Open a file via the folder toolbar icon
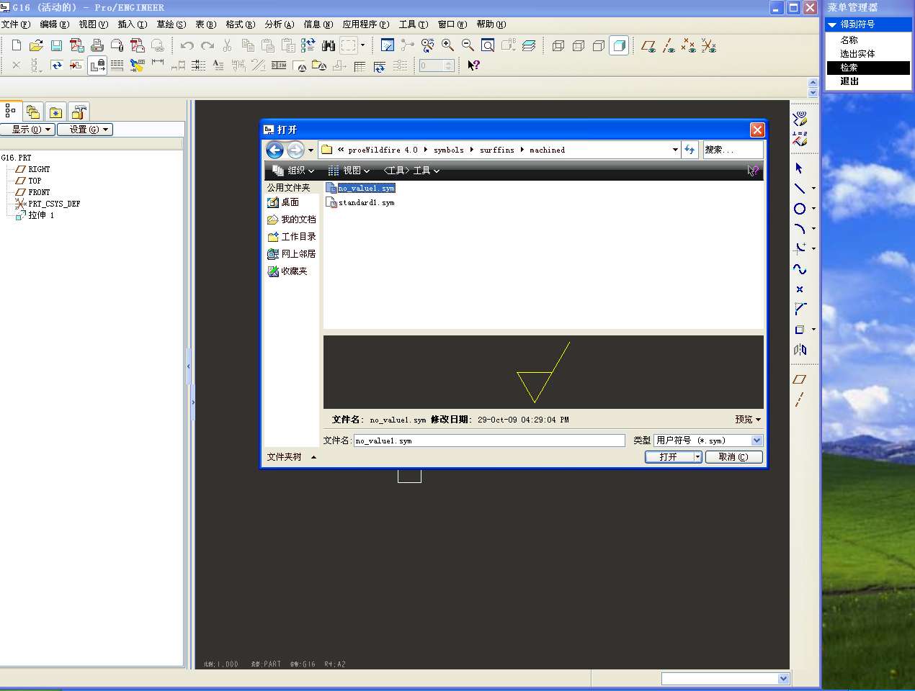Viewport: 915px width, 691px height. [x=36, y=45]
